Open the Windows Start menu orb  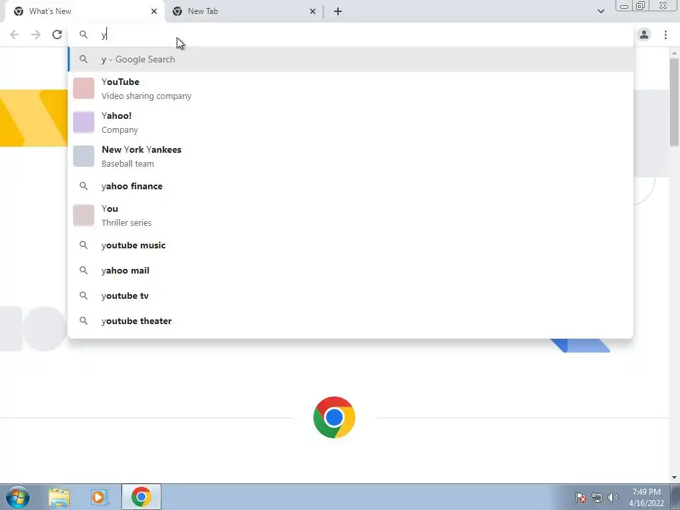click(x=18, y=497)
